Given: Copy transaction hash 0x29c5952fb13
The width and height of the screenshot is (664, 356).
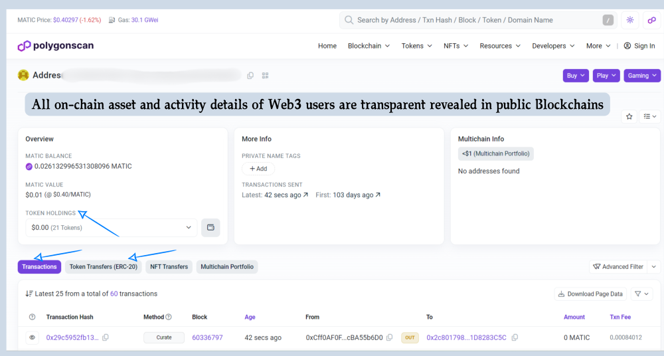Looking at the screenshot, I should 106,337.
